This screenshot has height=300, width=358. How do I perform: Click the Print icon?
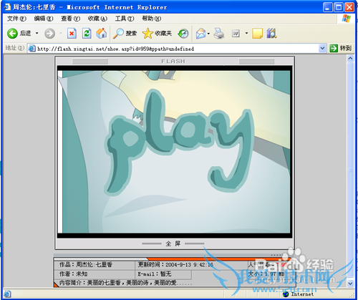click(219, 34)
